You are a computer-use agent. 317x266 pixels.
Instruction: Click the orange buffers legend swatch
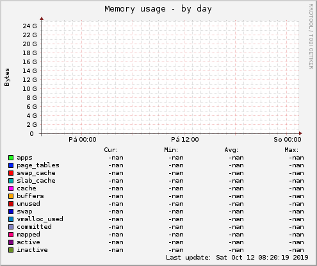11,196
